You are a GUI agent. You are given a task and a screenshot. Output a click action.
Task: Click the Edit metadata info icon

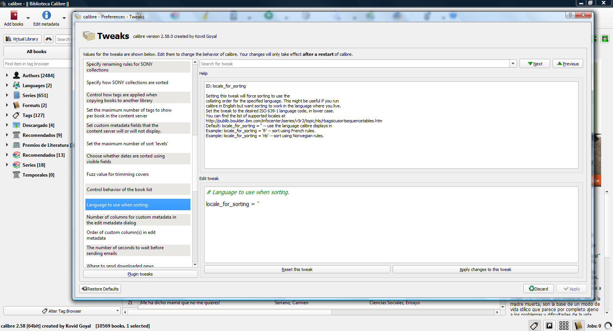46,15
